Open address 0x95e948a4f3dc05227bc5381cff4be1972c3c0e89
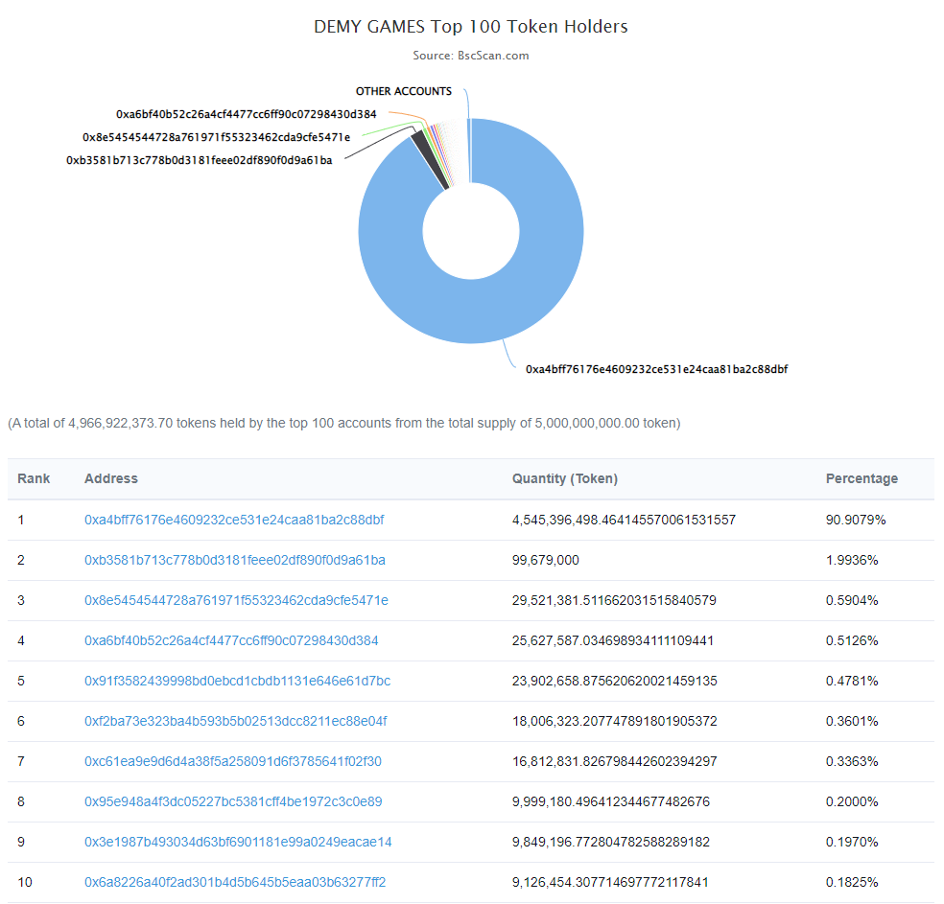 pos(233,801)
